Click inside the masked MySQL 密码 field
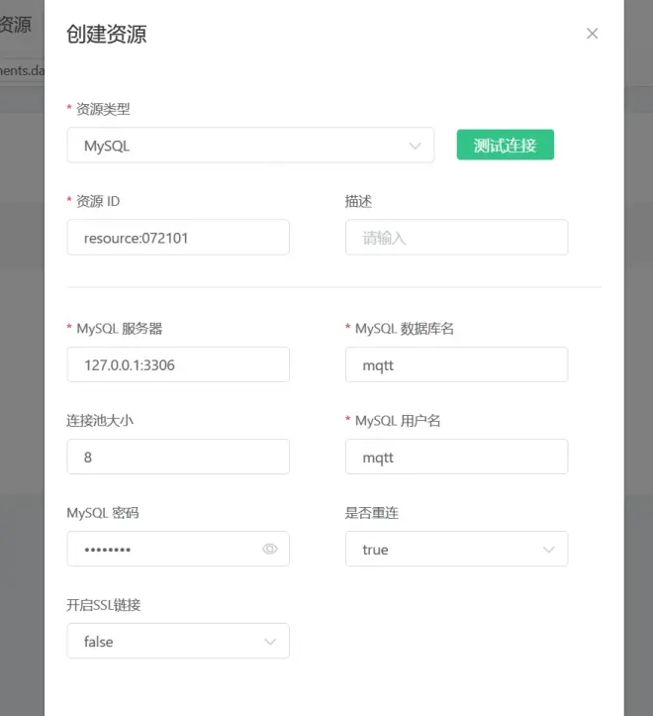The width and height of the screenshot is (653, 716). click(x=158, y=549)
